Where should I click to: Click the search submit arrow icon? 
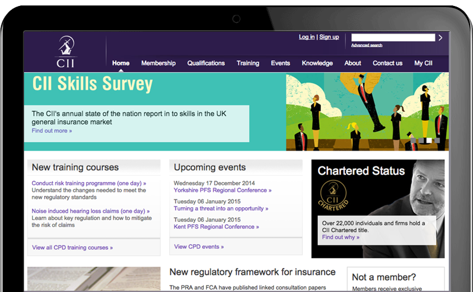(x=441, y=38)
